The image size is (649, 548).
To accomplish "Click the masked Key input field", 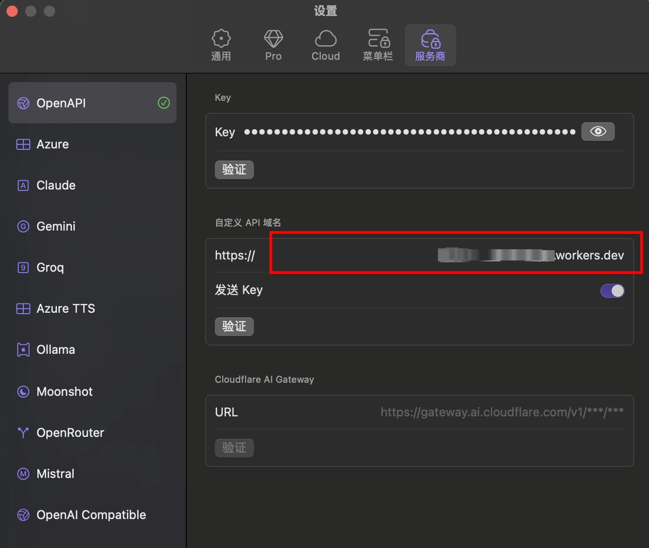I will tap(410, 132).
